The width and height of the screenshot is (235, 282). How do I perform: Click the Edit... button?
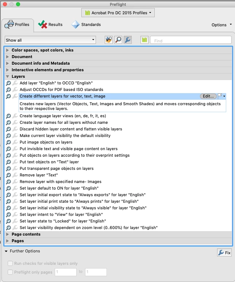[x=208, y=96]
